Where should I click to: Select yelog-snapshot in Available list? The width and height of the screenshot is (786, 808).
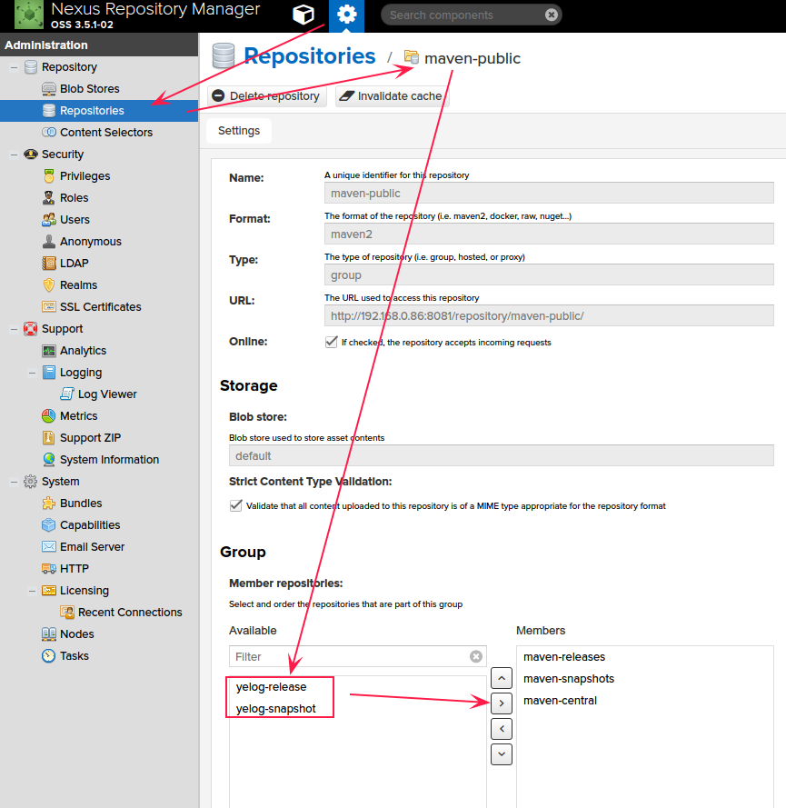point(275,709)
